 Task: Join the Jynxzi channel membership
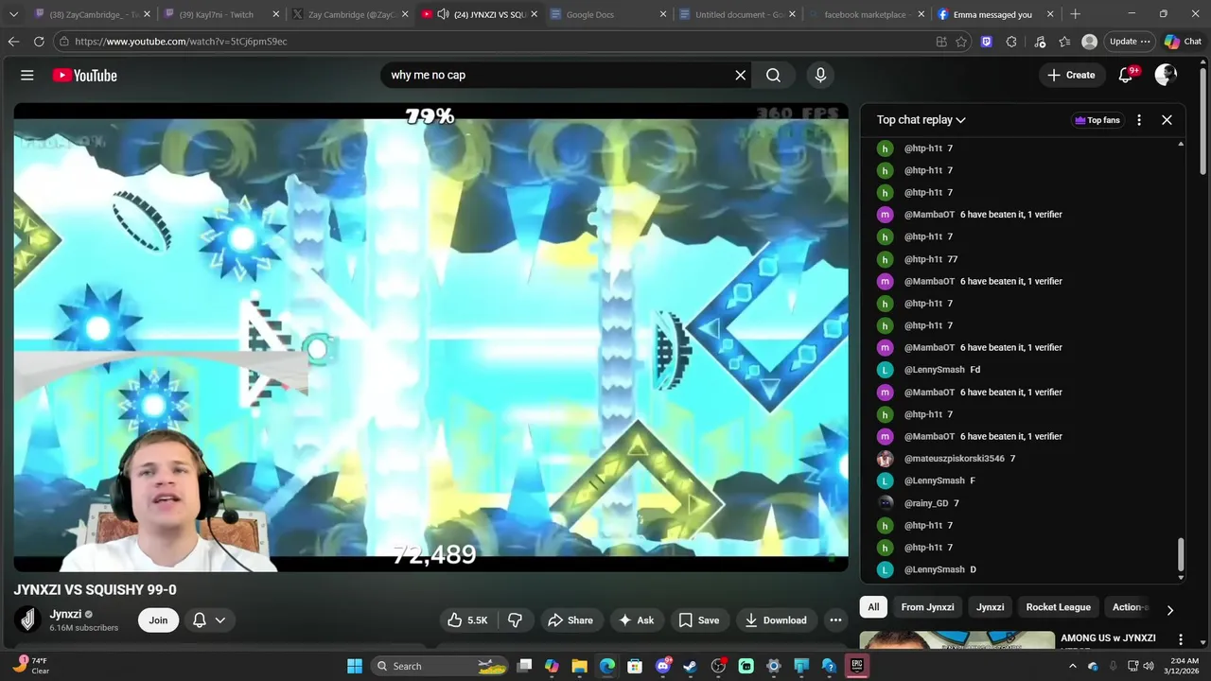pos(158,620)
